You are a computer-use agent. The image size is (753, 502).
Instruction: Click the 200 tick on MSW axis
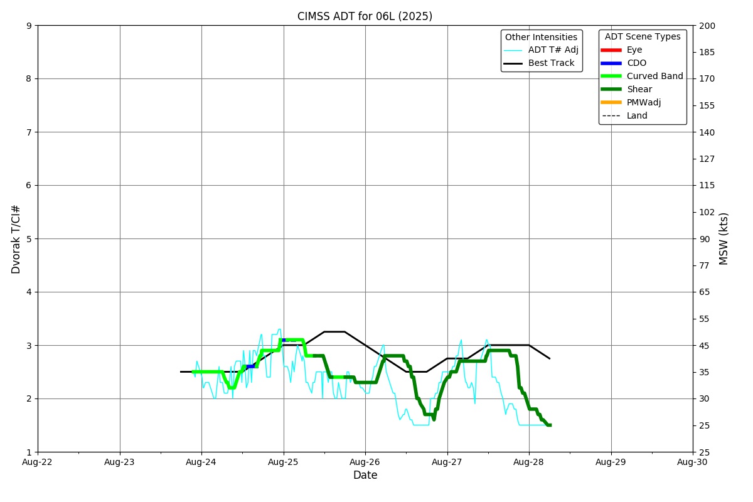click(707, 26)
